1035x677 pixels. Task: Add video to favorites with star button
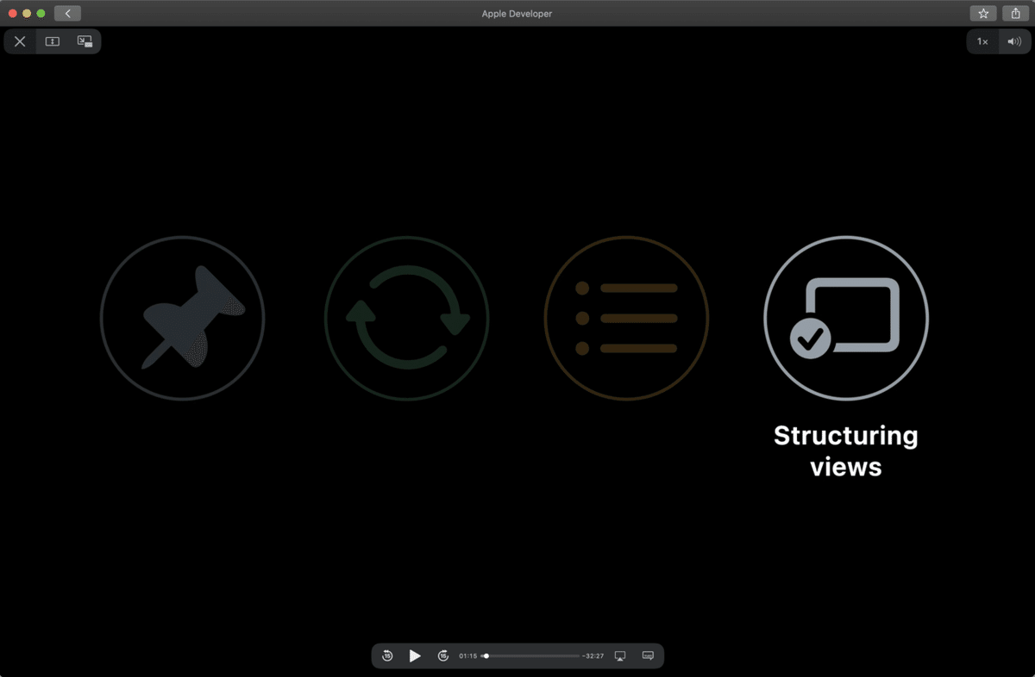tap(983, 14)
